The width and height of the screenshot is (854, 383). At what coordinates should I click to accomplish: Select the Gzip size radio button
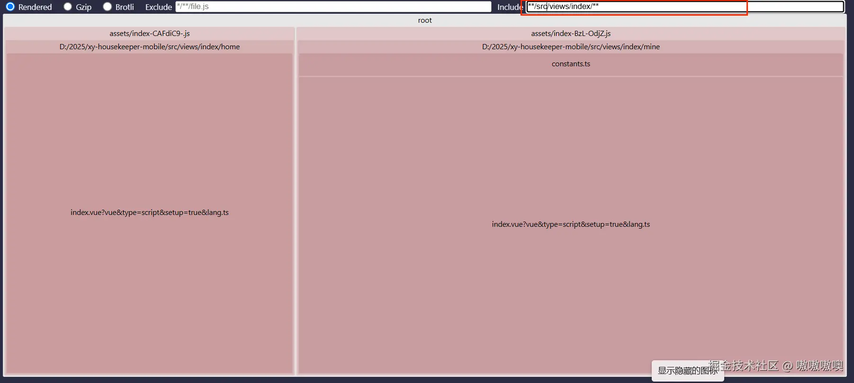[x=68, y=7]
